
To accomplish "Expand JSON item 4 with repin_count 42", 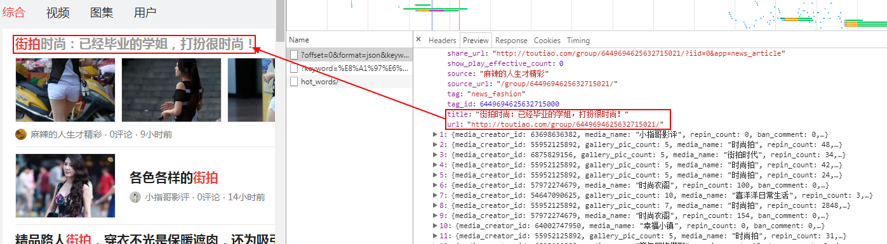I will [436, 165].
